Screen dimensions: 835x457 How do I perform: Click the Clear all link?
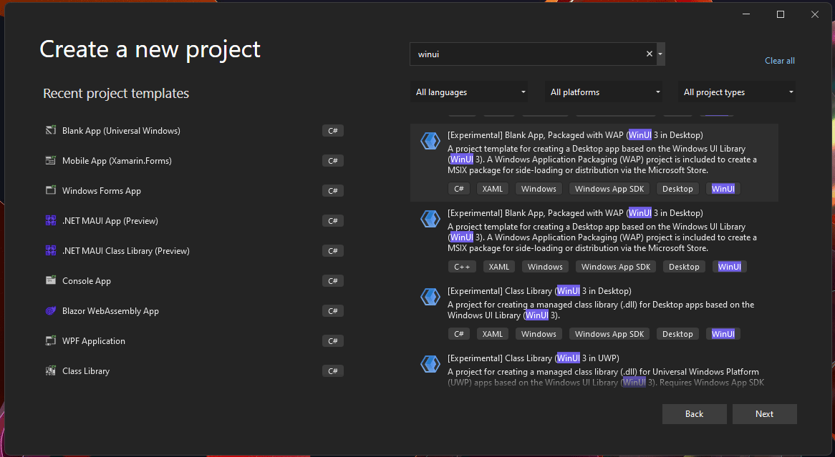click(780, 61)
